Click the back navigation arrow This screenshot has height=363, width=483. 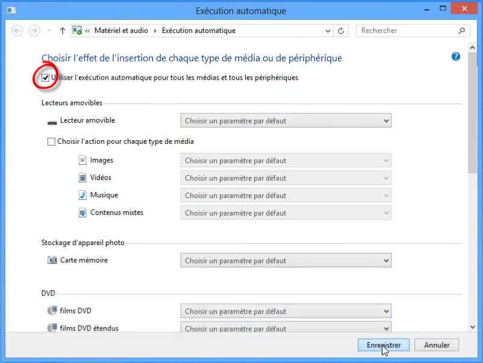(x=17, y=31)
